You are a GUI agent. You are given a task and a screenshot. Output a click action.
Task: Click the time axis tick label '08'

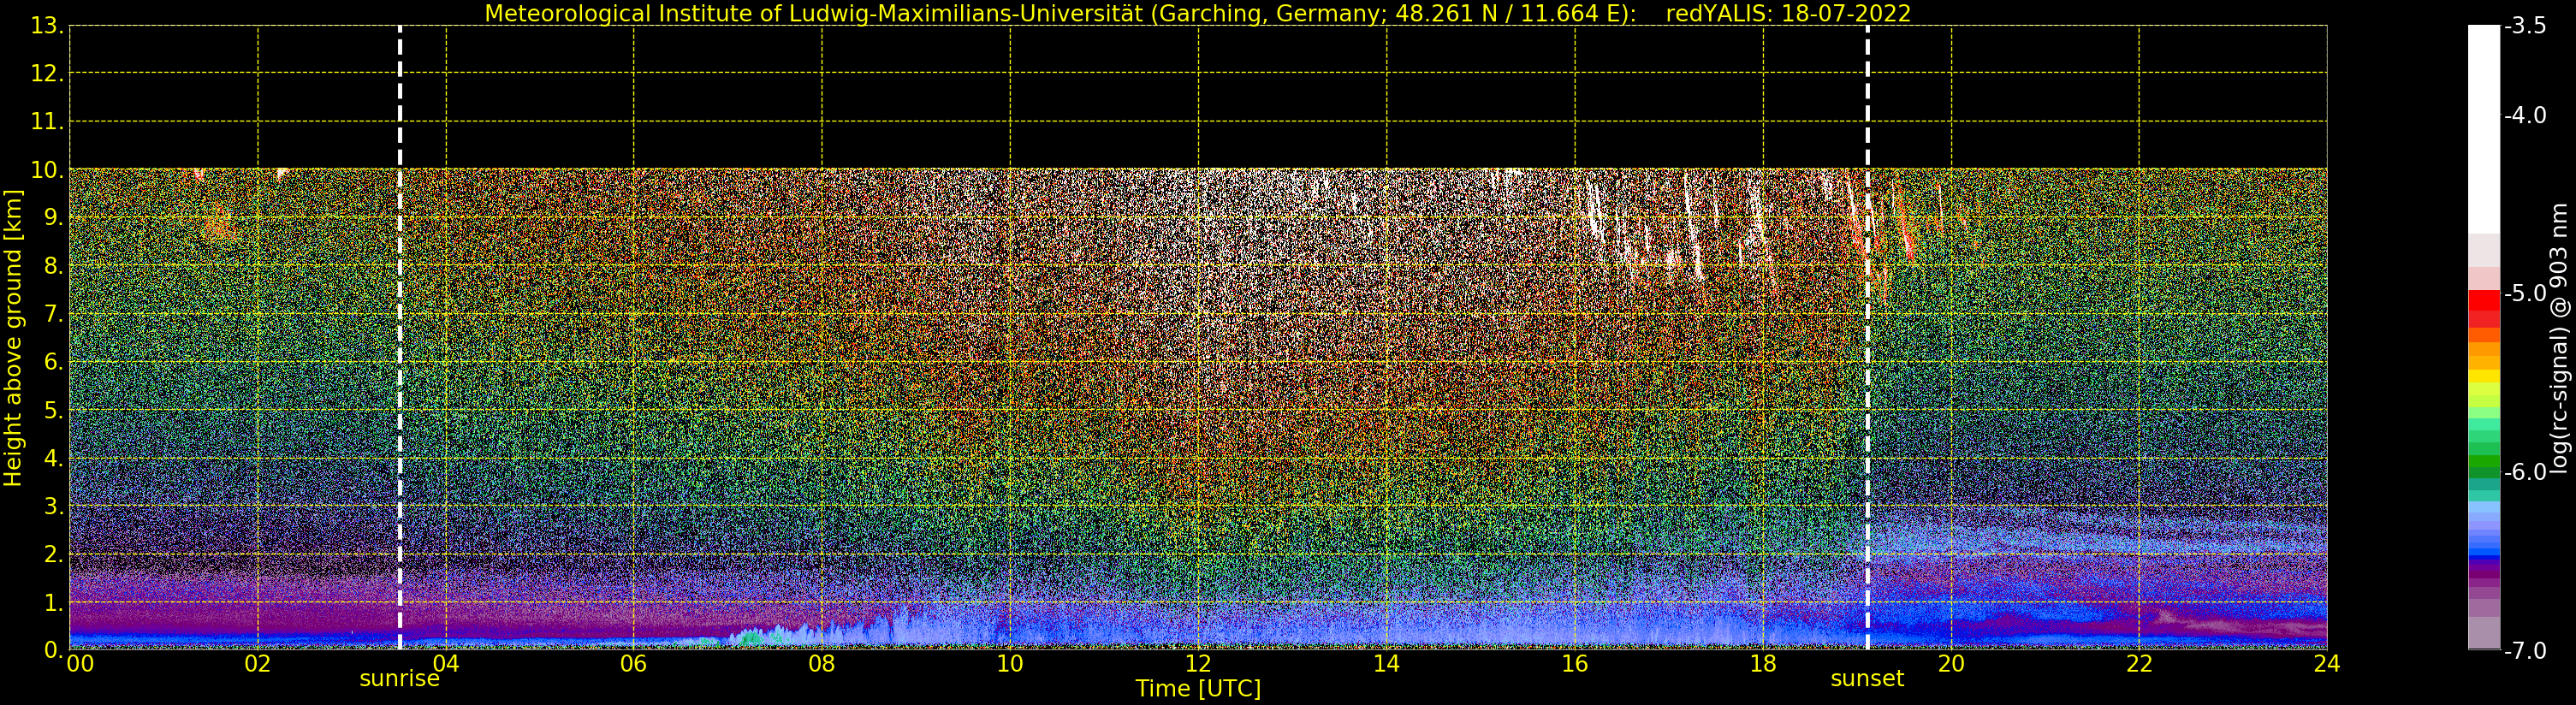(x=822, y=664)
